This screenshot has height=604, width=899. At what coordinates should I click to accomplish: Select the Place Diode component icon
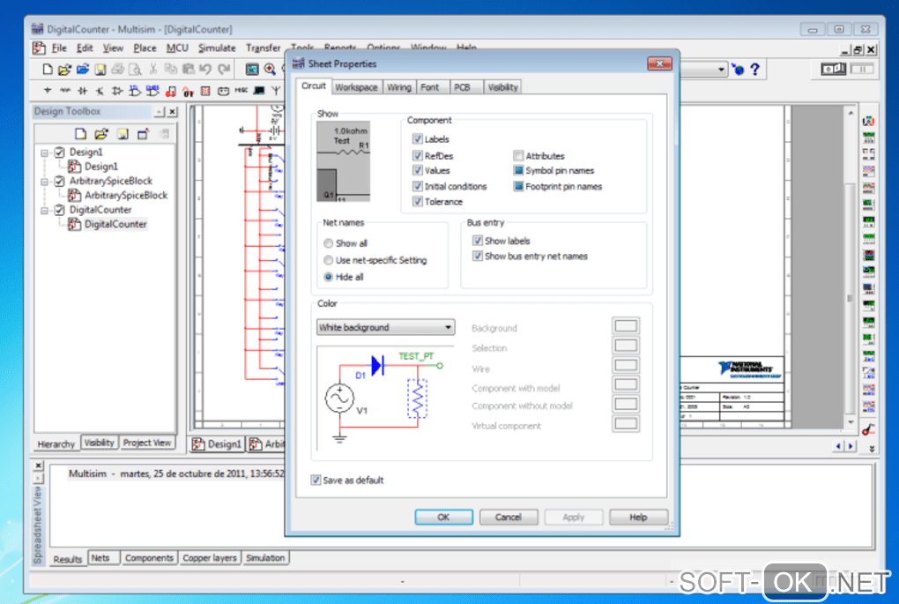tap(82, 91)
